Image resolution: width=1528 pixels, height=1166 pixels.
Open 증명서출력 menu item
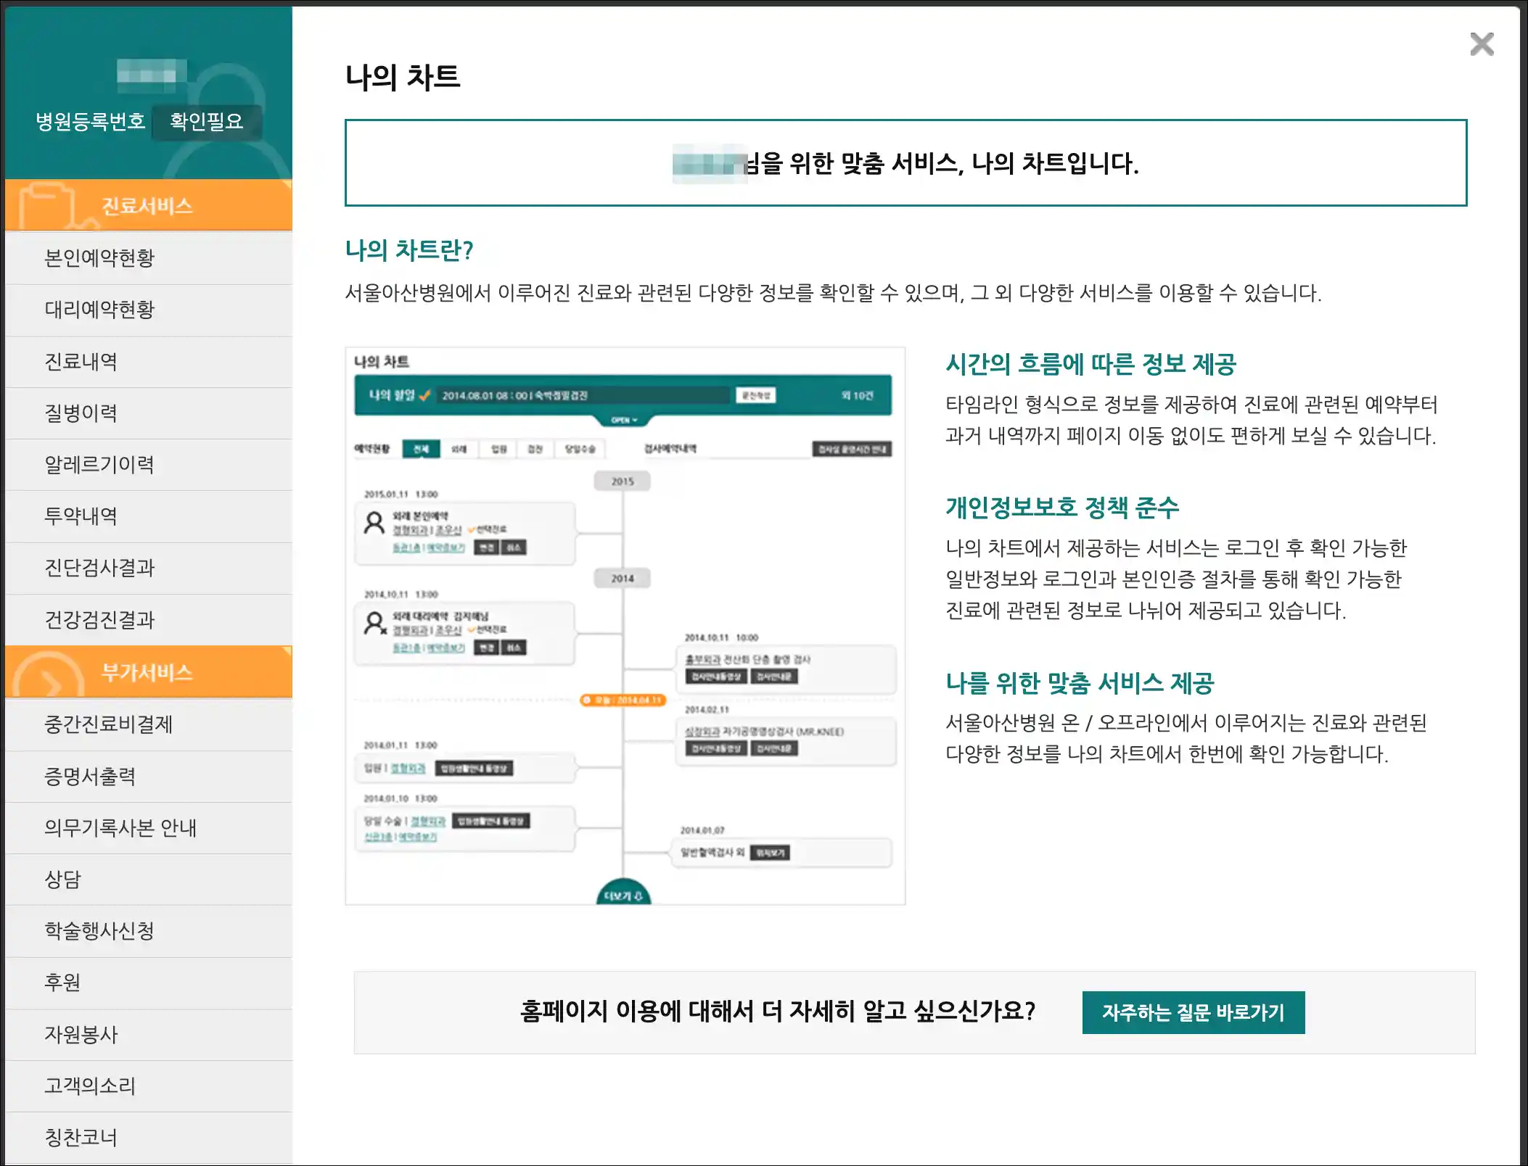click(x=149, y=777)
